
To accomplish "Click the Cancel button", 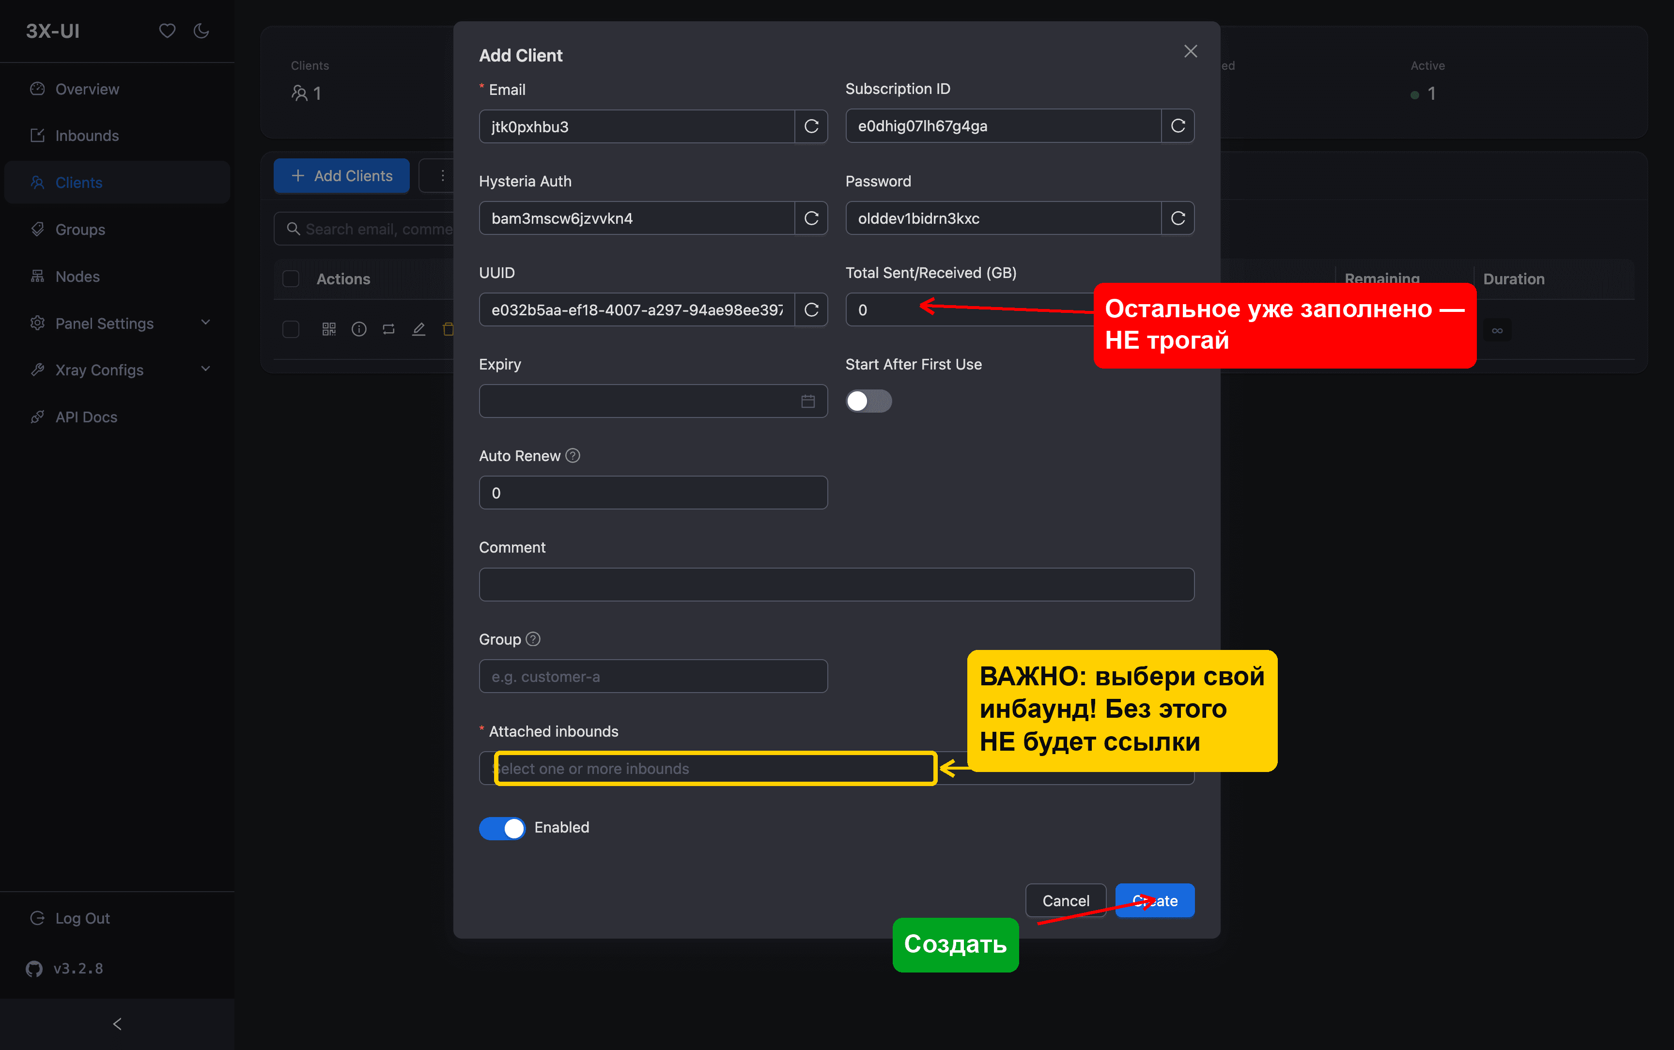I will tap(1066, 901).
